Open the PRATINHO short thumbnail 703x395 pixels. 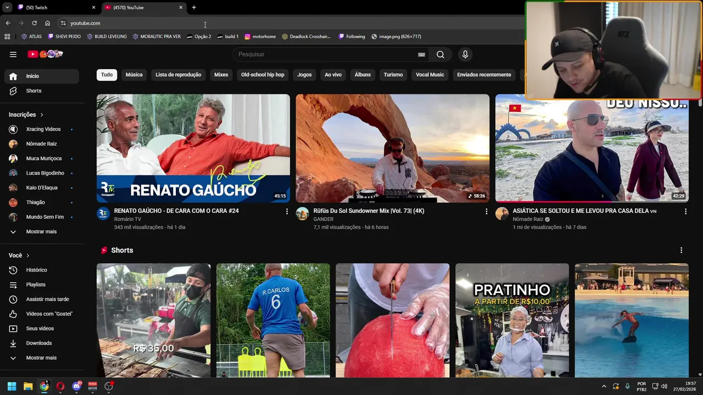click(512, 320)
